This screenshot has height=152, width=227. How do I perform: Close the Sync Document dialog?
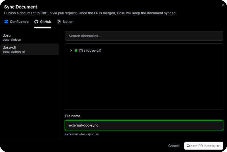(223, 5)
